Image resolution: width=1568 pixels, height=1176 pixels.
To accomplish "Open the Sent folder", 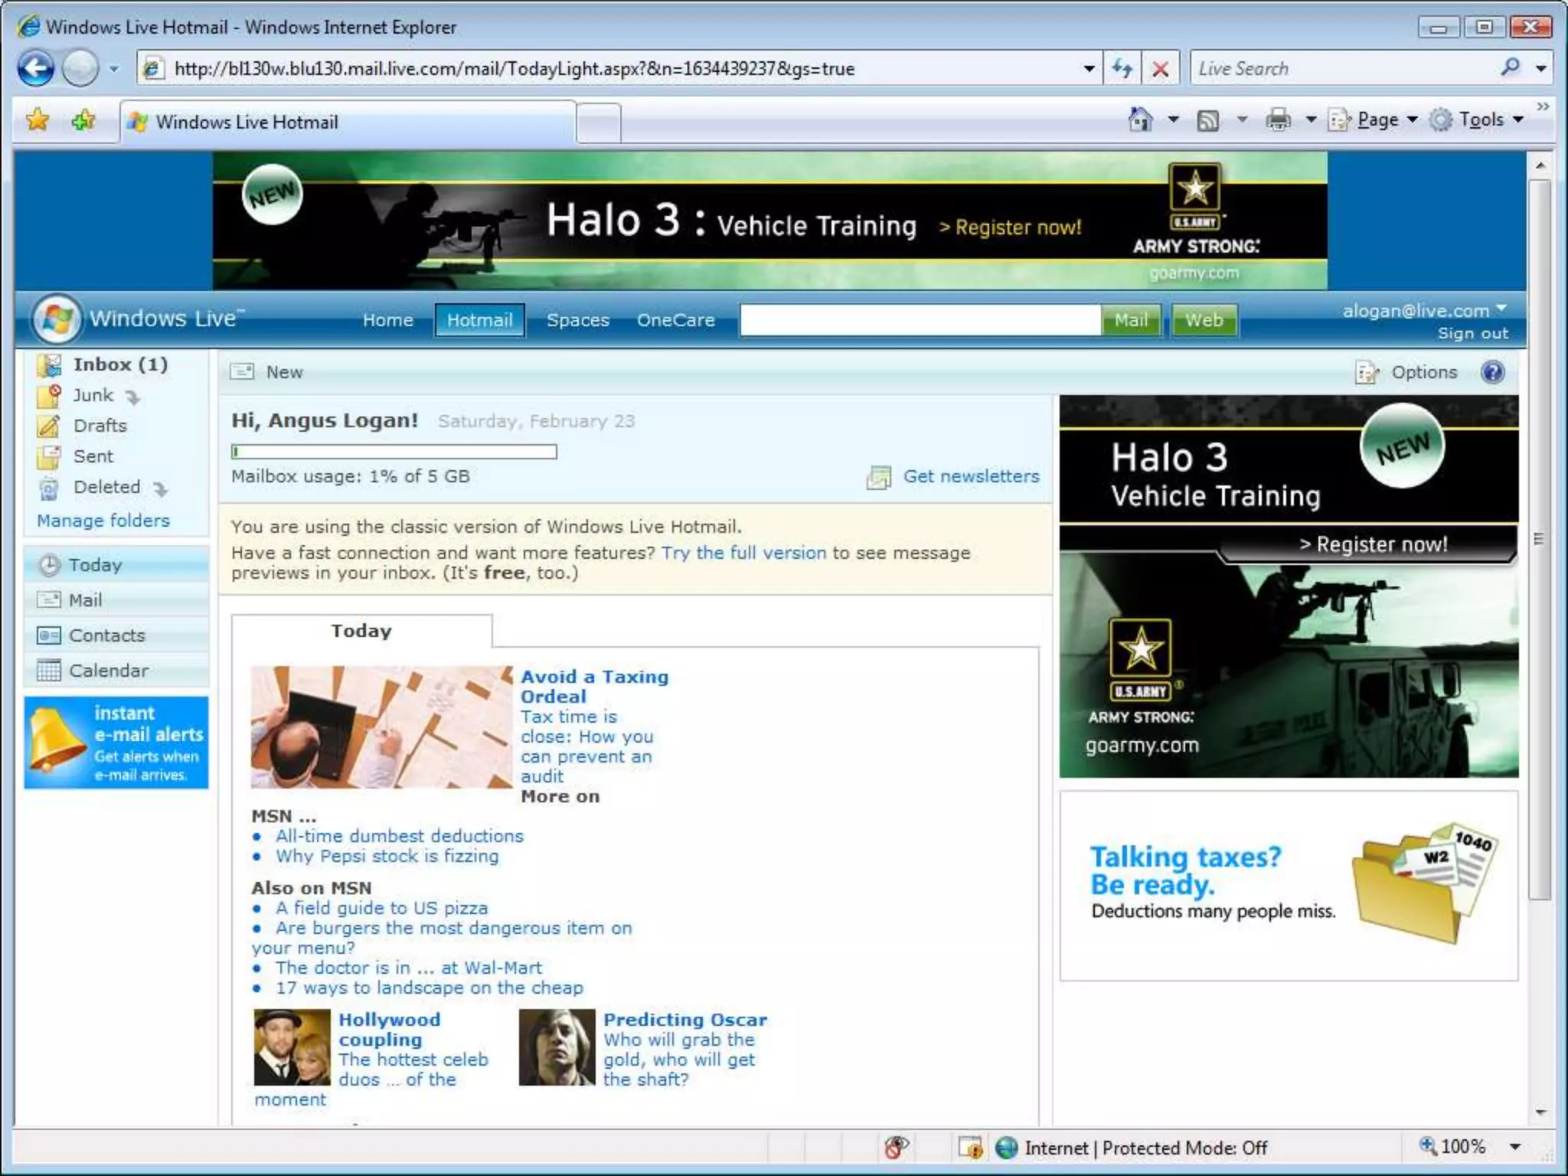I will (x=93, y=456).
